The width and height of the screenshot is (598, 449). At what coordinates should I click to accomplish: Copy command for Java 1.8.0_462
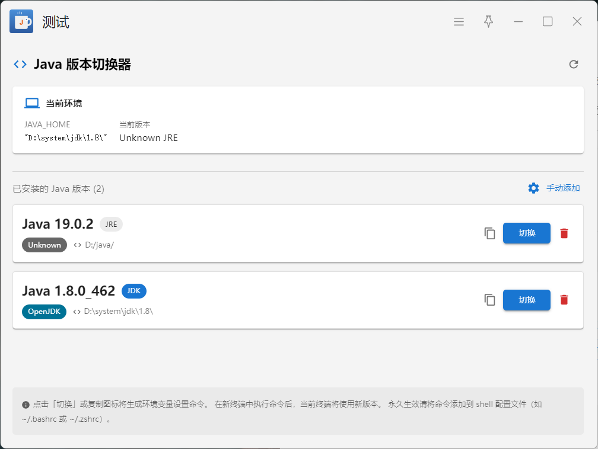[489, 300]
